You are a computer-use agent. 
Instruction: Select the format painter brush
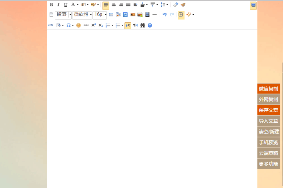183,5
